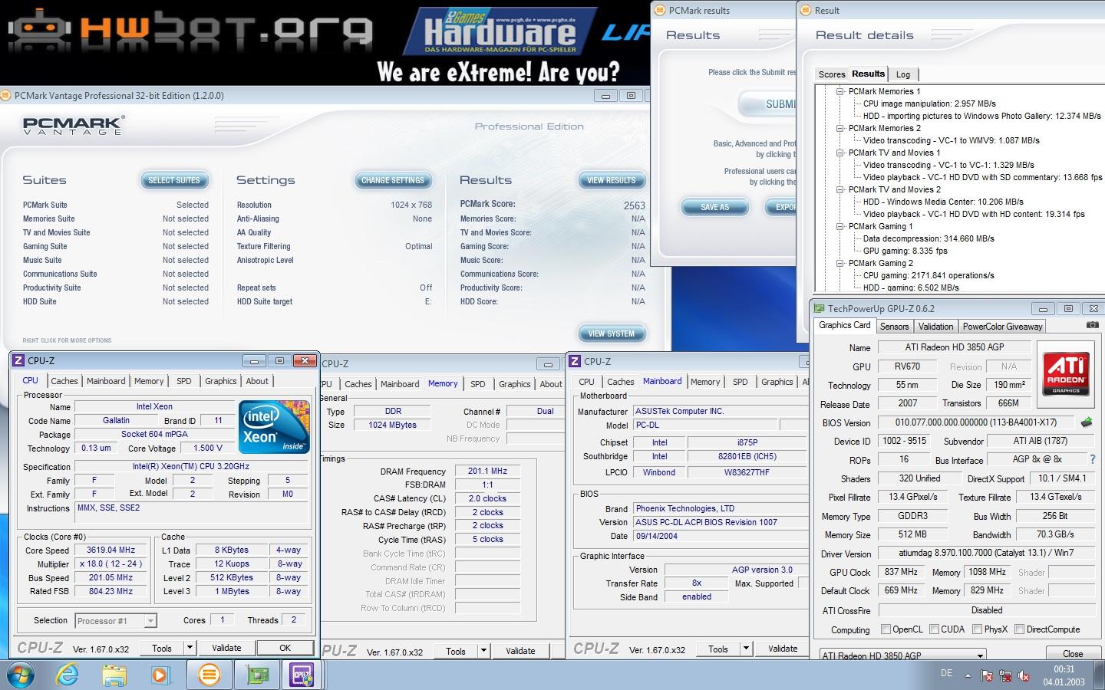Image resolution: width=1105 pixels, height=690 pixels.
Task: Click the GPU-Z BIOS save chip icon
Action: pos(1086,422)
